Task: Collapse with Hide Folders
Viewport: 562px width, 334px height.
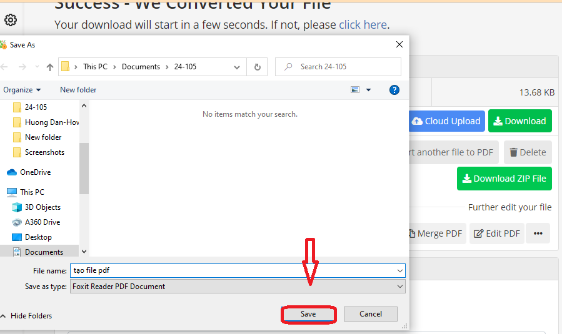Action: click(x=26, y=316)
